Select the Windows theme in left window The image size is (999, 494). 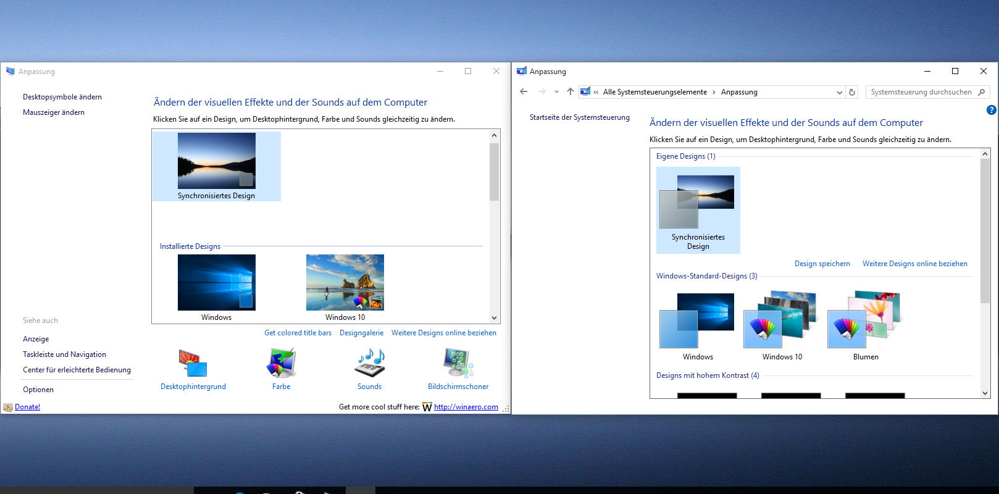216,288
